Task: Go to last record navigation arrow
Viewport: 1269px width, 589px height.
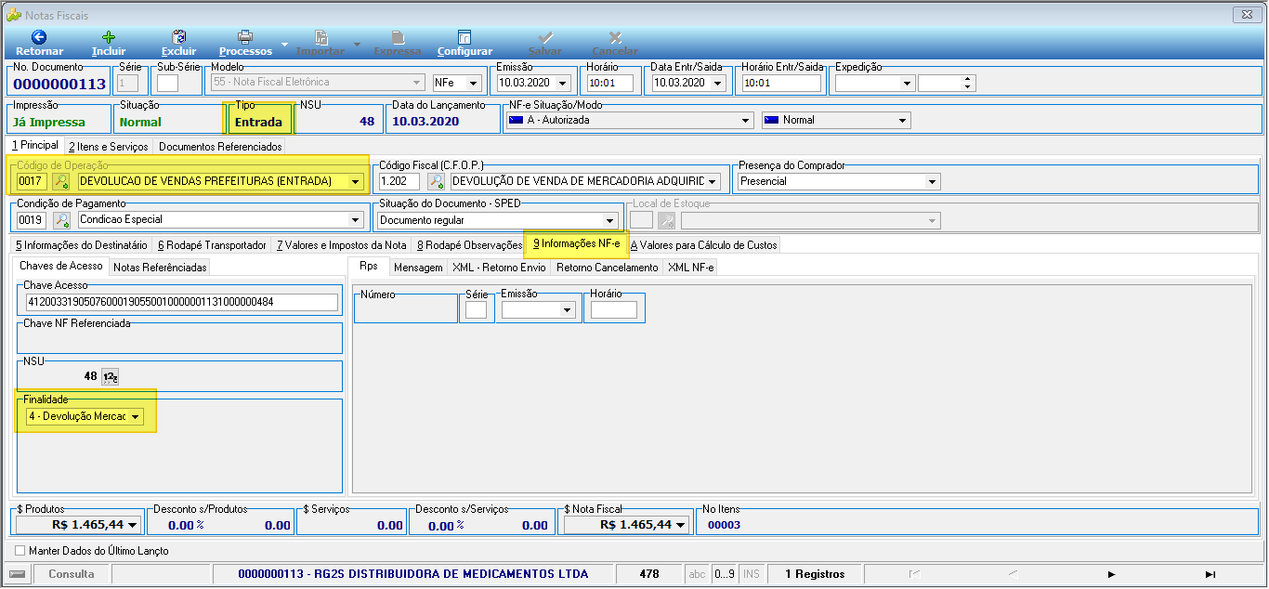Action: click(x=1210, y=574)
